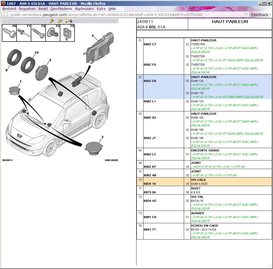
Task: Select part number 6562 X2
Action: coord(150,118)
